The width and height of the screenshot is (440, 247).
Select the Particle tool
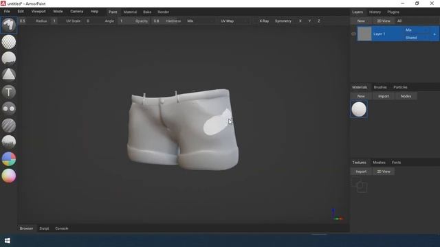click(x=9, y=142)
